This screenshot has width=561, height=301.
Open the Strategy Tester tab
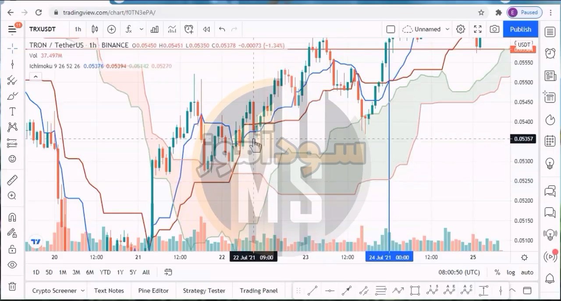204,290
